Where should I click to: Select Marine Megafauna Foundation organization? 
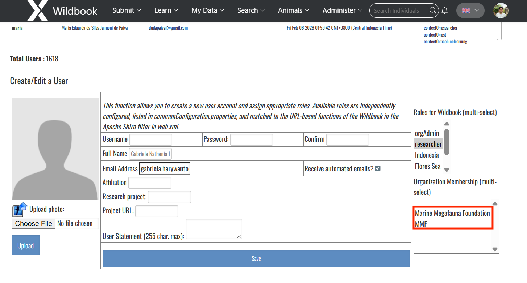tap(452, 213)
